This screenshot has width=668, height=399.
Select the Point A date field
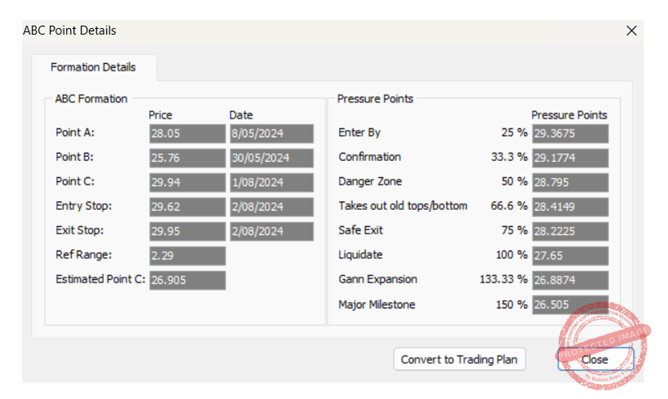pyautogui.click(x=271, y=133)
